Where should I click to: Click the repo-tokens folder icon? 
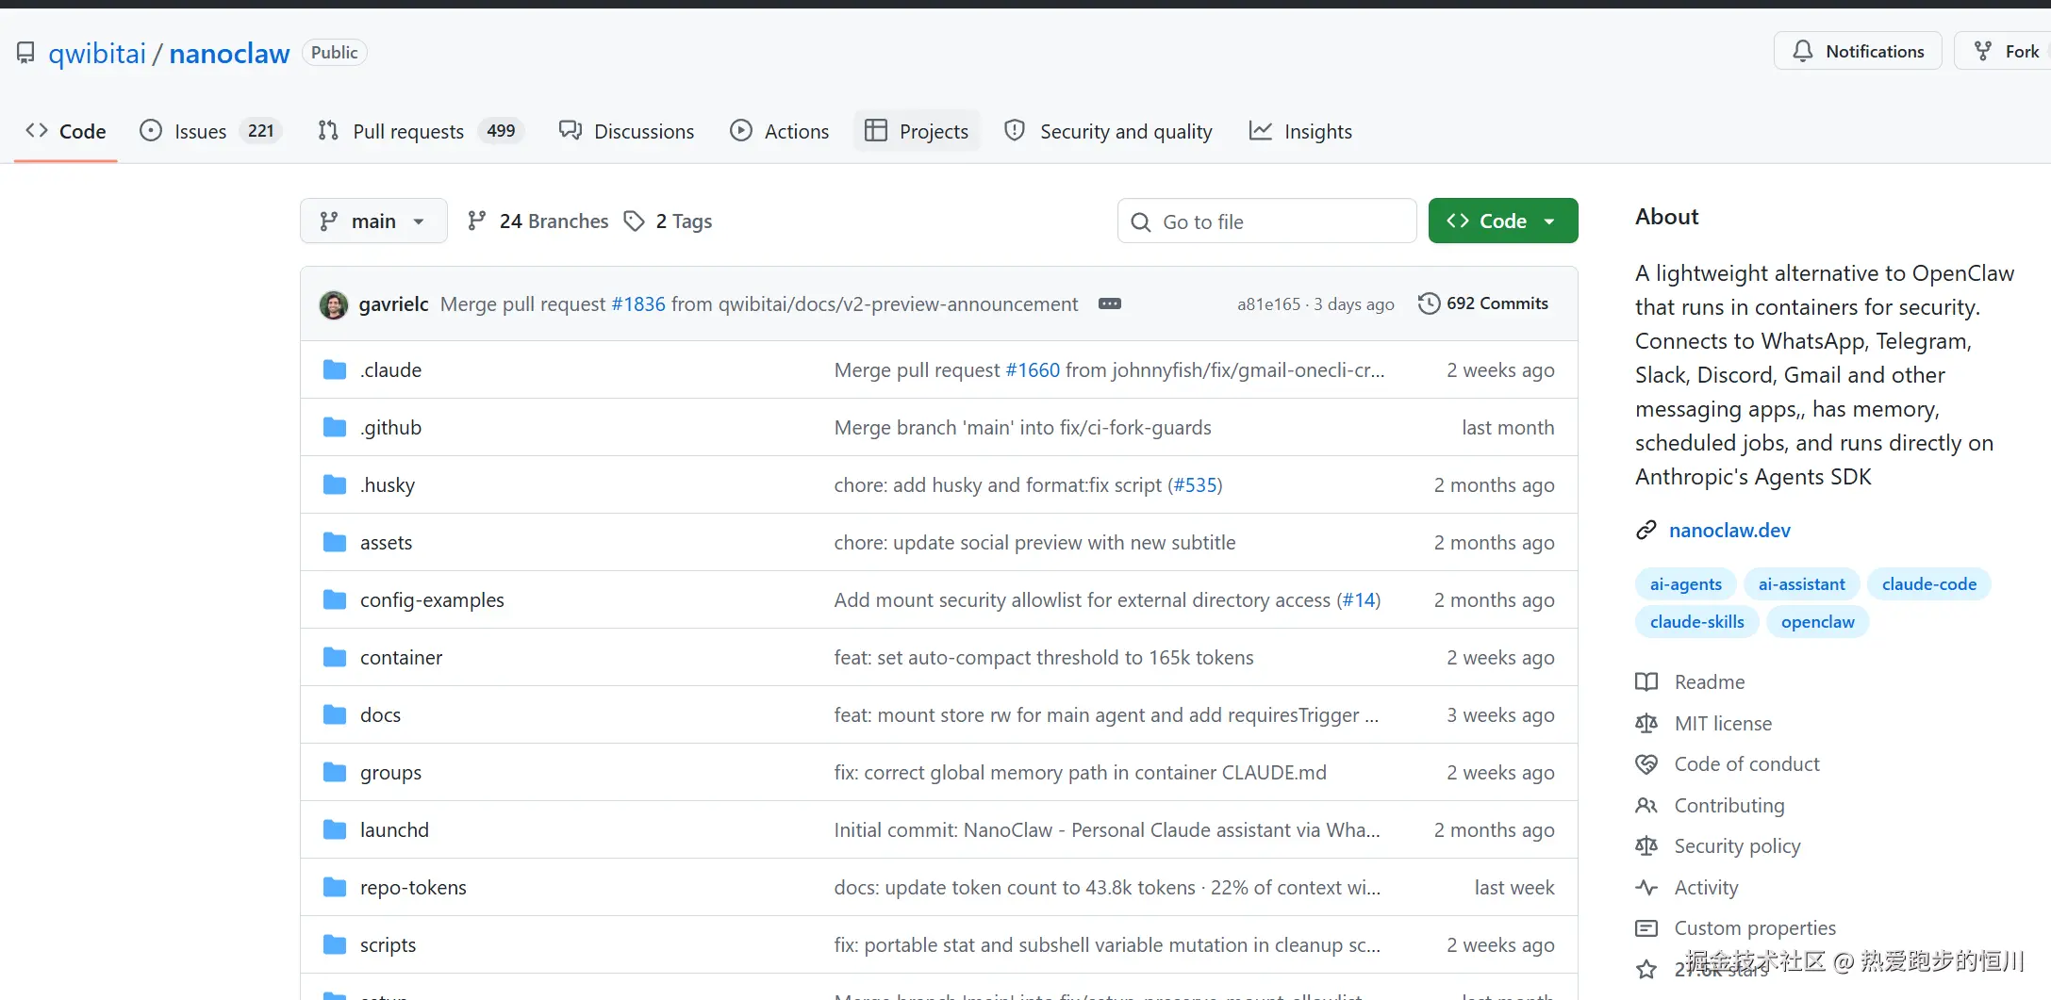click(335, 887)
